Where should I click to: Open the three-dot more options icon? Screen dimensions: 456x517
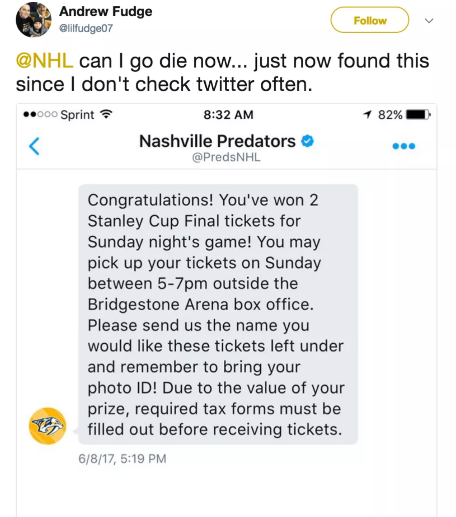point(404,146)
